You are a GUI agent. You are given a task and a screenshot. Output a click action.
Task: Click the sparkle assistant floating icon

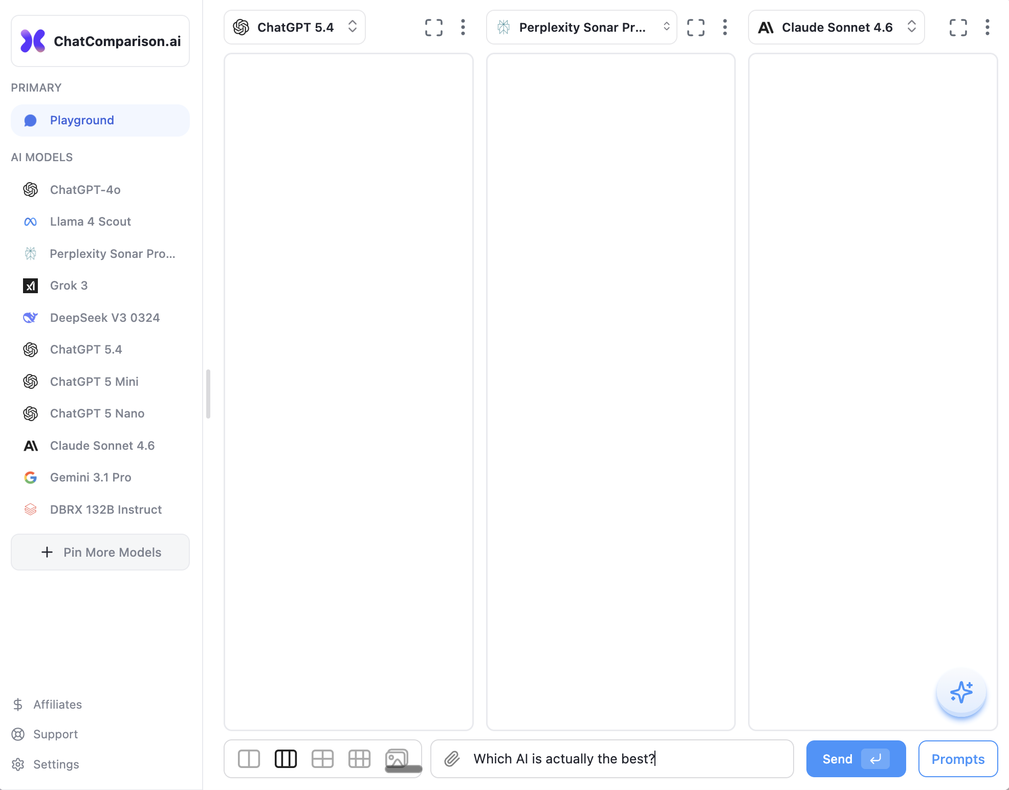pos(961,692)
